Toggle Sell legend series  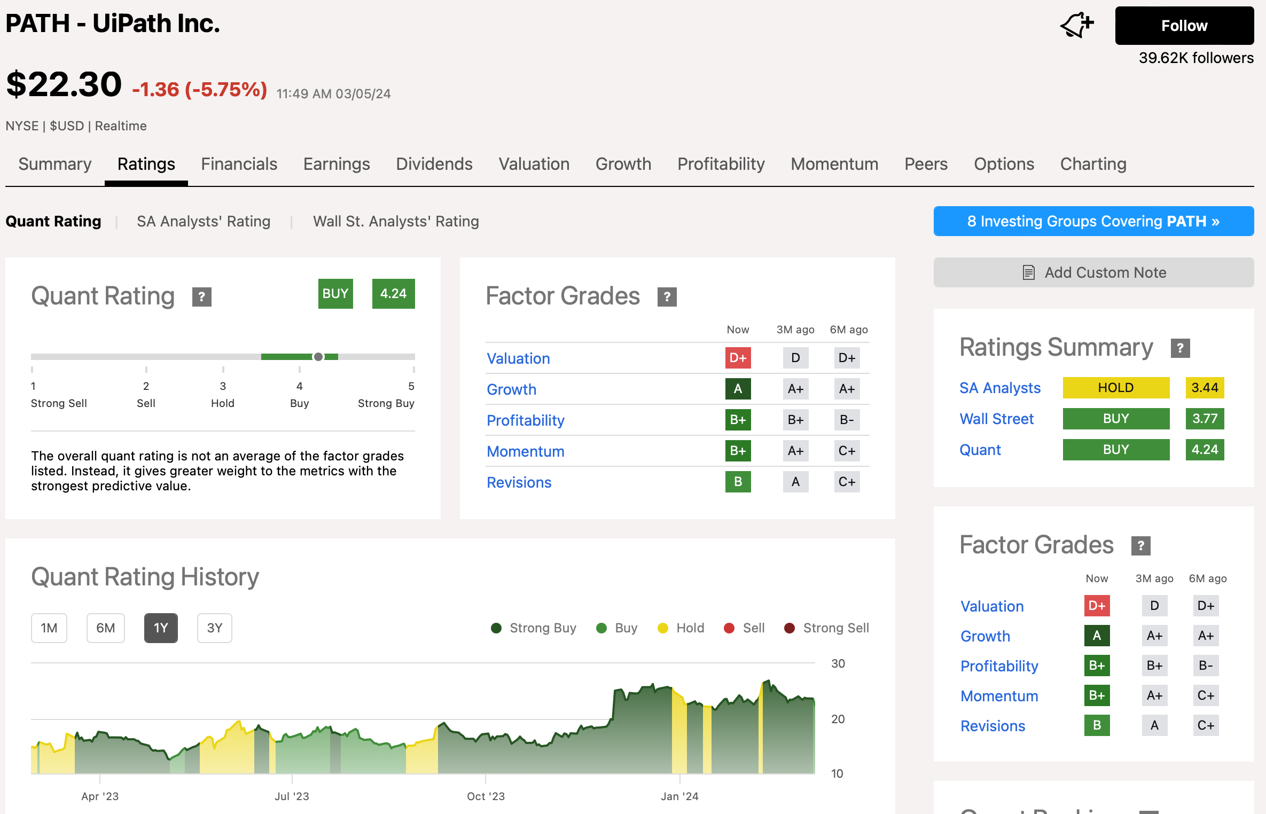(744, 628)
